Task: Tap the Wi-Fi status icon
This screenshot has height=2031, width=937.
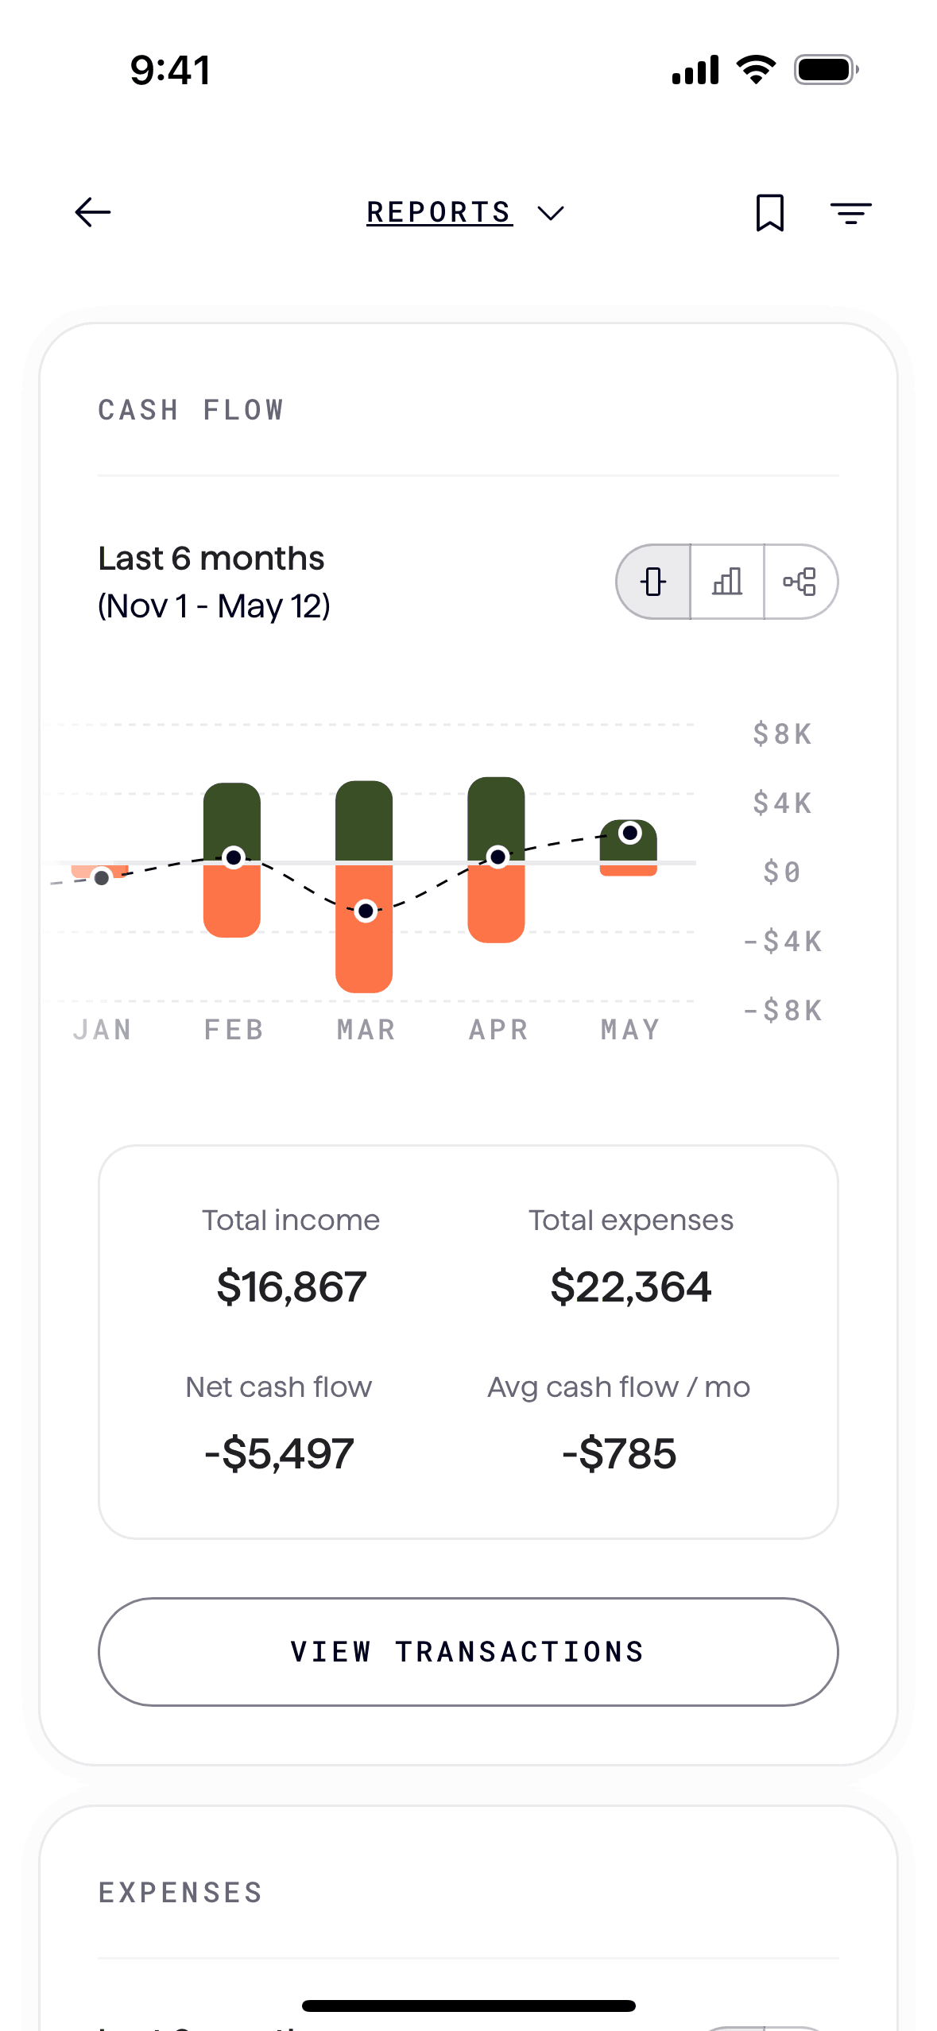Action: click(756, 70)
